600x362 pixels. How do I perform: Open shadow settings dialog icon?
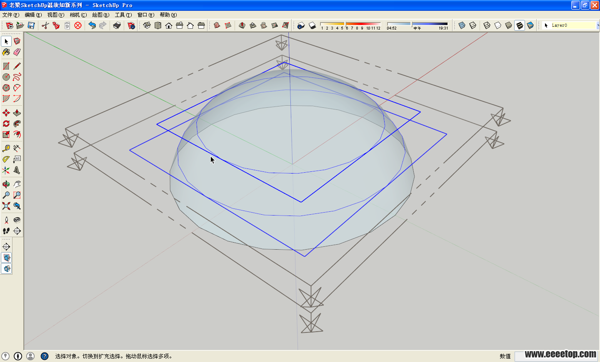click(x=301, y=25)
